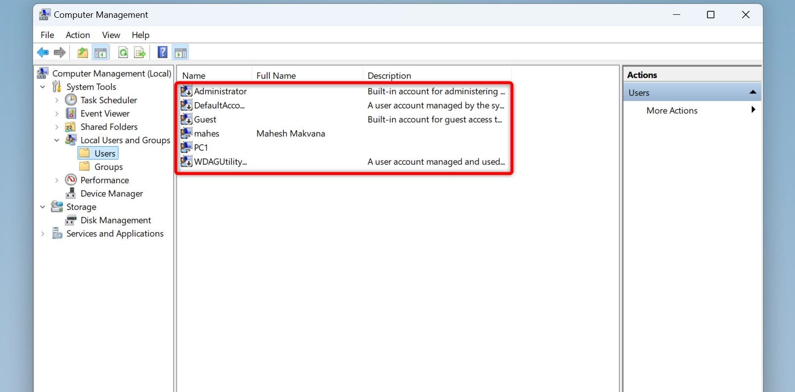Collapse the Storage node
Viewport: 795px width, 392px height.
(x=43, y=207)
